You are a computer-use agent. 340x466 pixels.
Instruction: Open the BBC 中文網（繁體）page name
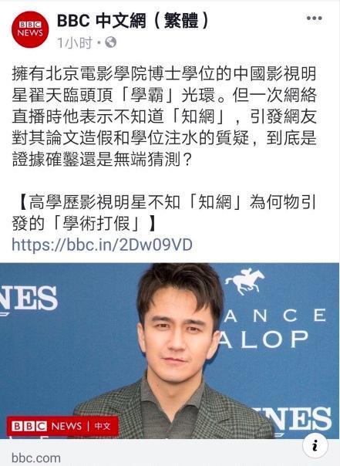point(133,21)
